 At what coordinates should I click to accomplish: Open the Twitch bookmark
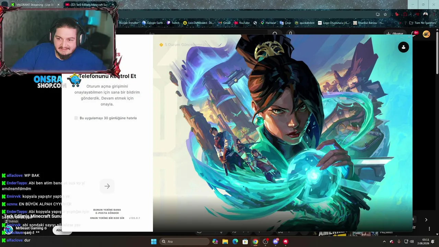point(173,23)
